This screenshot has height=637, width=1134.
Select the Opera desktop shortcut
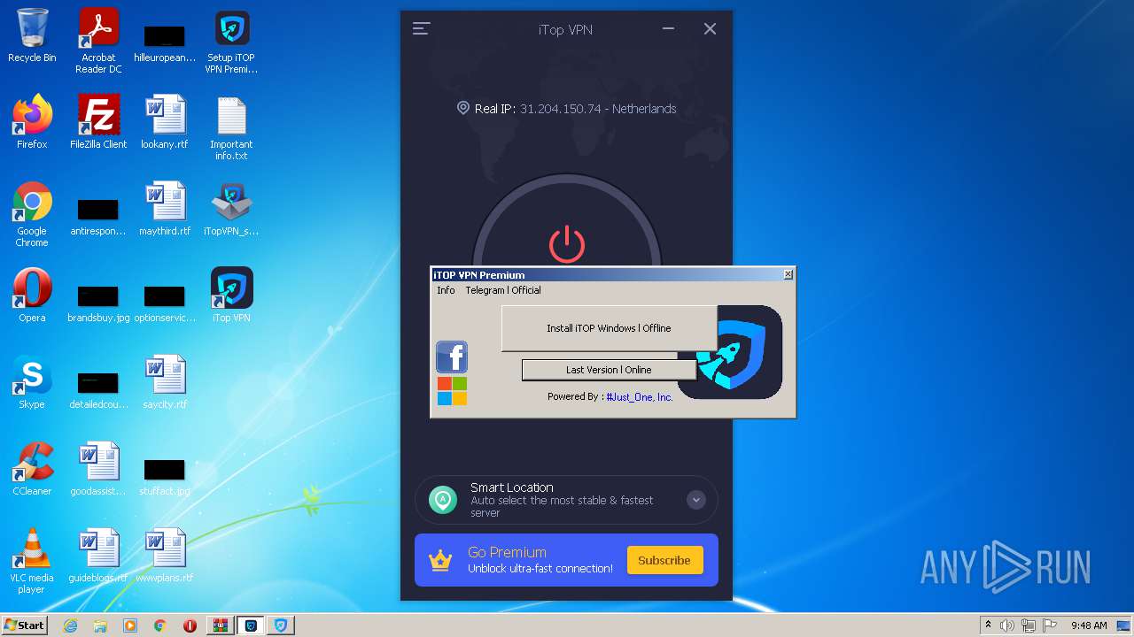(32, 295)
